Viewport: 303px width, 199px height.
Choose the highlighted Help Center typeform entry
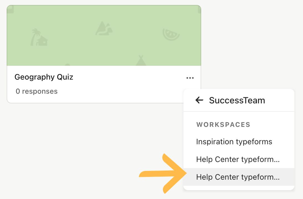pyautogui.click(x=239, y=177)
